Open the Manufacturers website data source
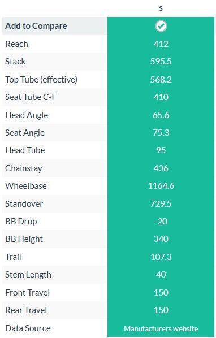The width and height of the screenshot is (216, 338). (x=161, y=328)
